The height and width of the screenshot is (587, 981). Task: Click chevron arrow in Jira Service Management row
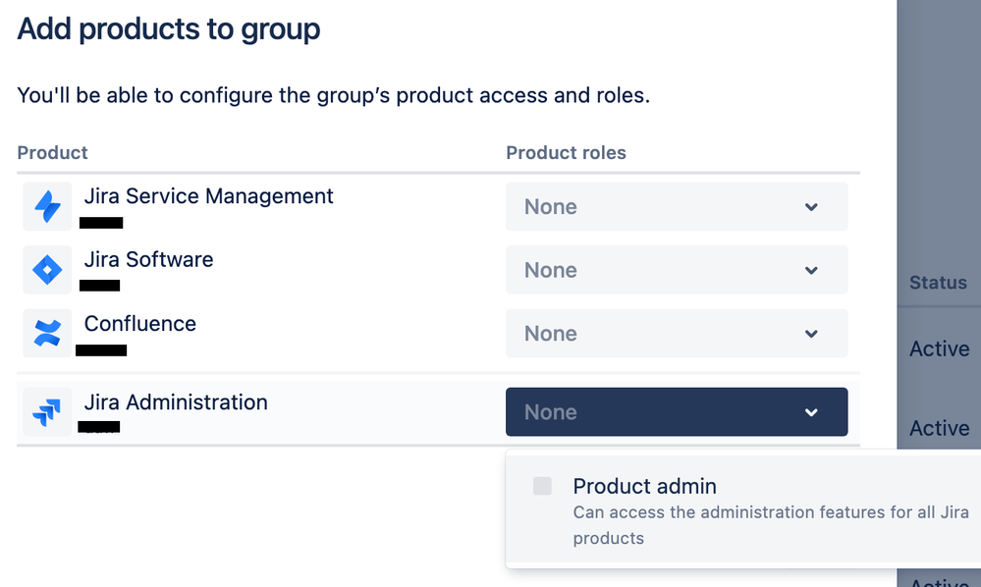[811, 207]
